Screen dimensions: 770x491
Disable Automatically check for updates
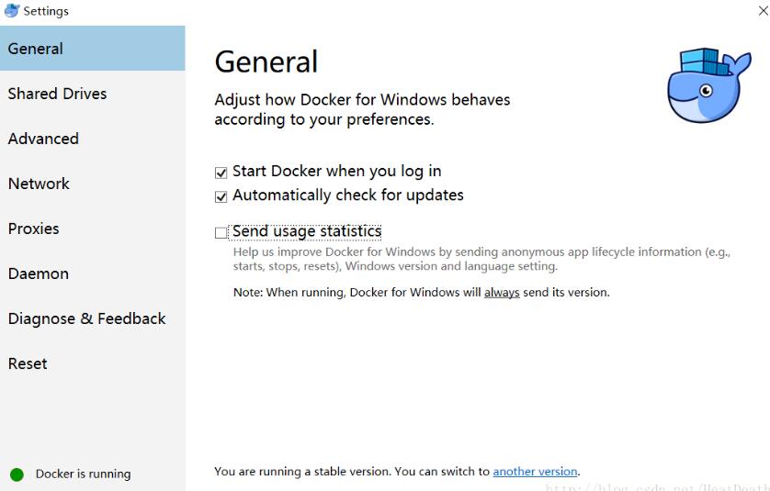click(x=221, y=196)
